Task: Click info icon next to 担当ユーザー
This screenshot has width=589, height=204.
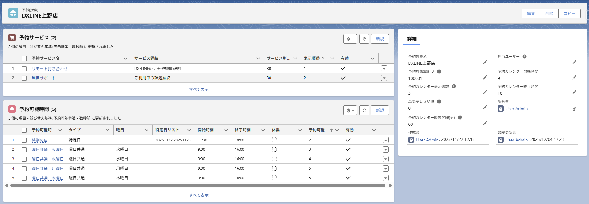Action: tap(525, 56)
